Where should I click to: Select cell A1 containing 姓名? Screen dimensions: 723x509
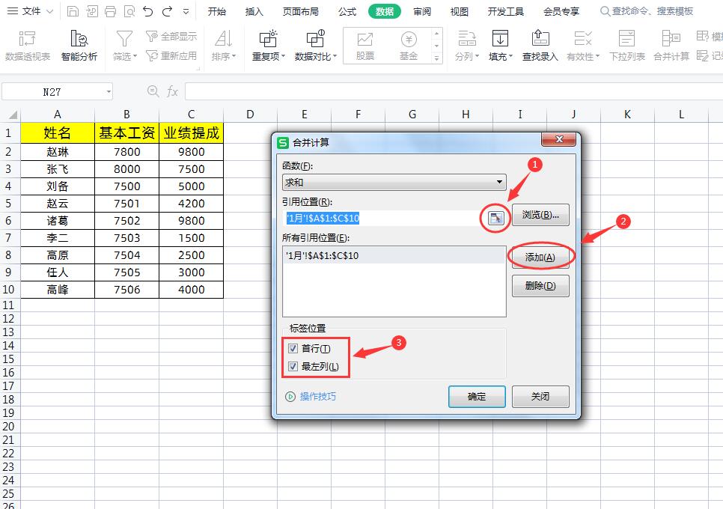(57, 132)
